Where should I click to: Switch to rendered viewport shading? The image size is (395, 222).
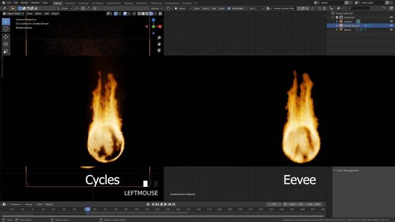tap(151, 14)
